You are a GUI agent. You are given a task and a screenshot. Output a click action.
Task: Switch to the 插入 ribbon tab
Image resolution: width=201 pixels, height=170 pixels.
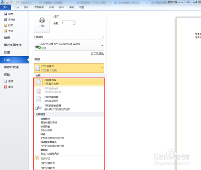tap(27, 7)
